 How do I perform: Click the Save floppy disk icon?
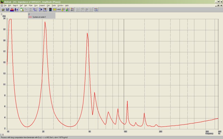tap(8, 9)
